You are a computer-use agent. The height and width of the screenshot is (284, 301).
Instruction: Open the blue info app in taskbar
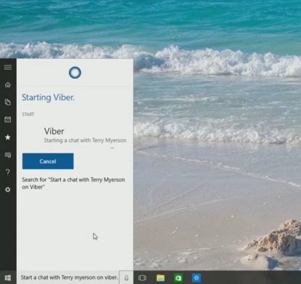(x=196, y=278)
